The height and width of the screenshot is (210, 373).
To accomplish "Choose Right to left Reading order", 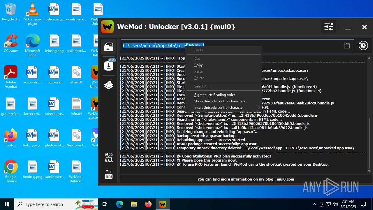I will (x=224, y=95).
